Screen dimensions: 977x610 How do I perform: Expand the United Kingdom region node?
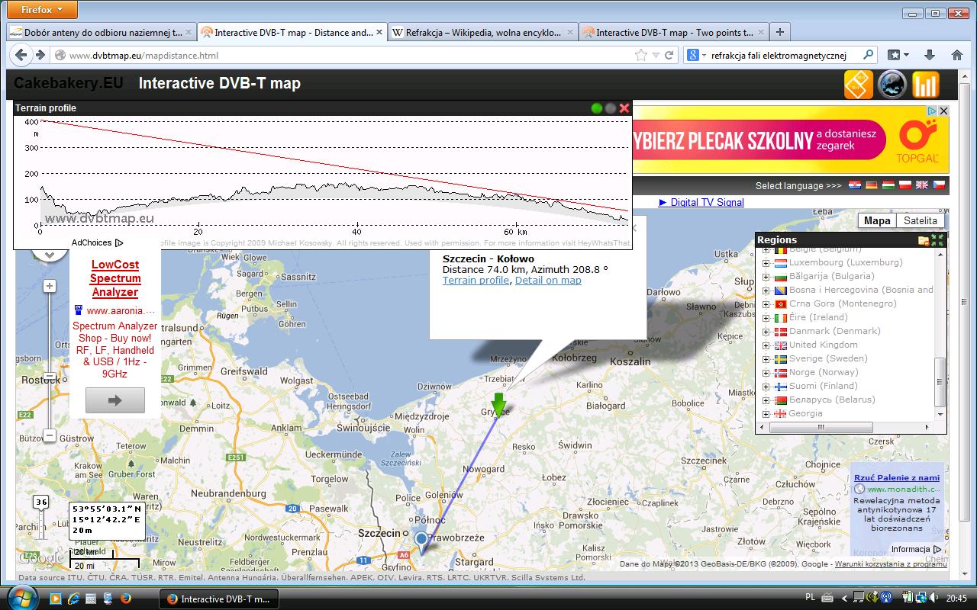(766, 345)
